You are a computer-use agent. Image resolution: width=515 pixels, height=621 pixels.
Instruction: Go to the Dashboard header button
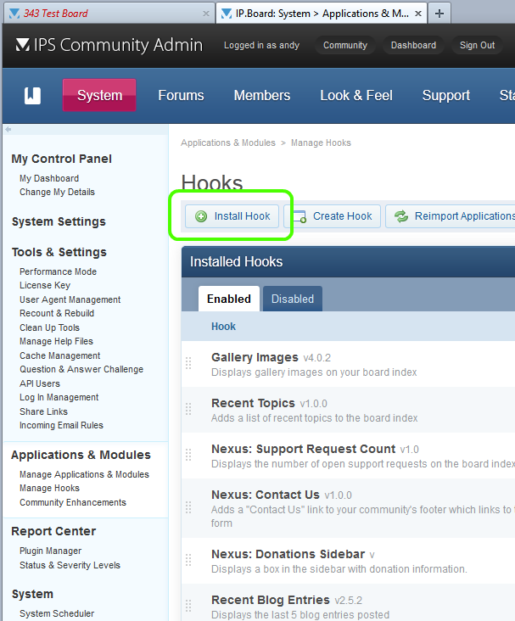pyautogui.click(x=413, y=45)
